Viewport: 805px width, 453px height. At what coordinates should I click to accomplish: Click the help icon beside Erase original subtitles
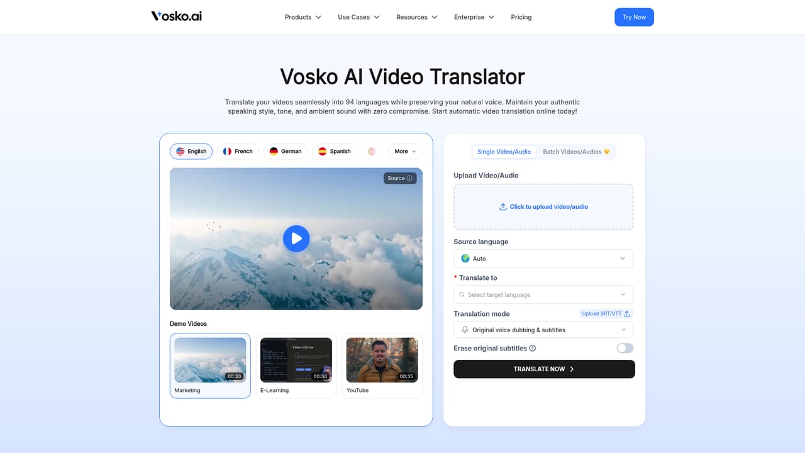point(533,348)
